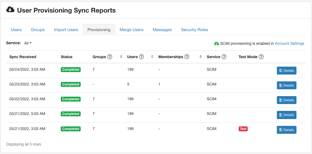Click Completed status badge for 03/22/2022

[x=71, y=99]
